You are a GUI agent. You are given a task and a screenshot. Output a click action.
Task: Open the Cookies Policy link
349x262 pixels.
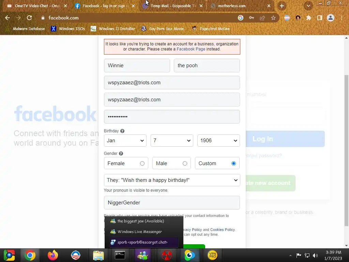pyautogui.click(x=222, y=230)
